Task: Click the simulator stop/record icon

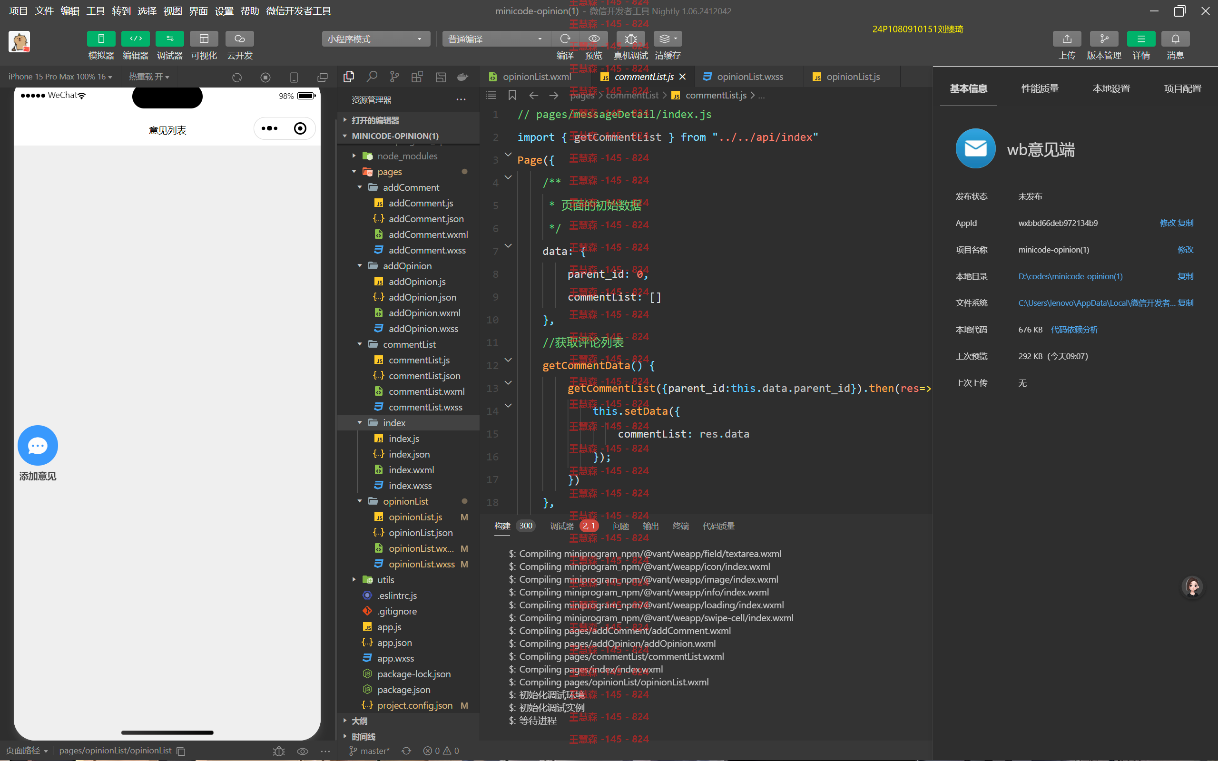Action: (265, 77)
